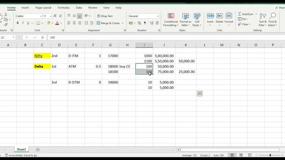Viewport: 285px width, 160px height.
Task: Open the Clear menu
Action: click(x=244, y=24)
